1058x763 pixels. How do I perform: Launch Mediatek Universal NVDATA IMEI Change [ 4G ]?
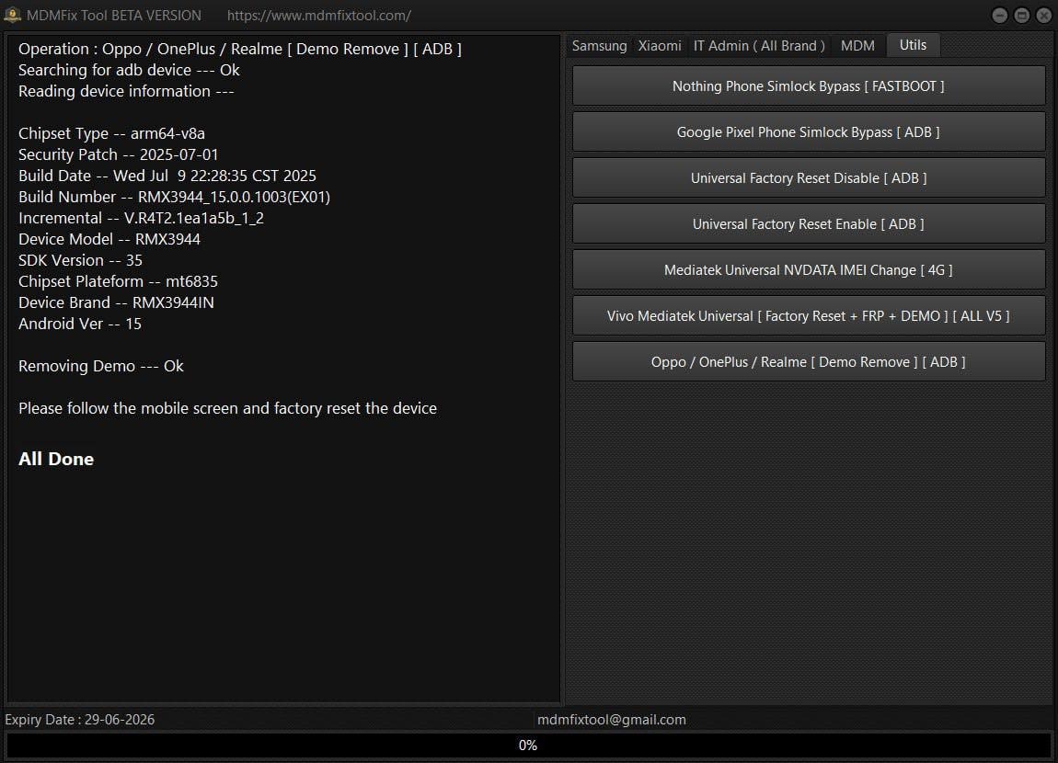808,270
